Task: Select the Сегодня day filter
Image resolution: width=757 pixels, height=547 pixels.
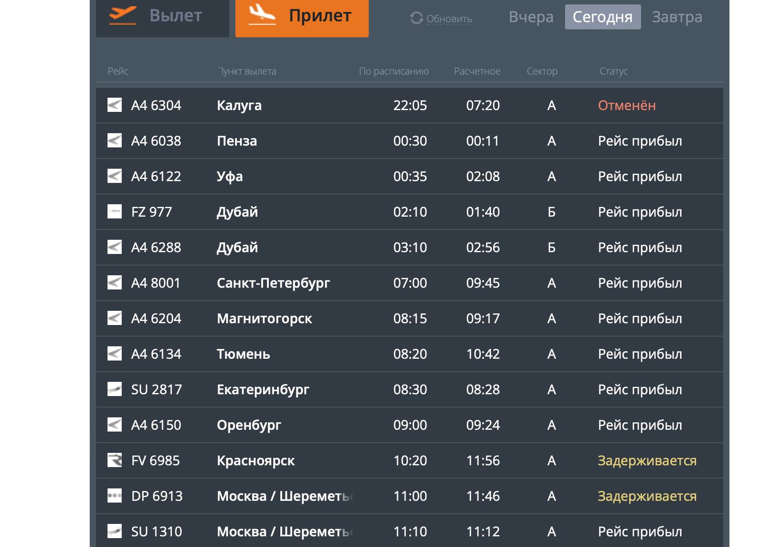Action: pyautogui.click(x=602, y=17)
